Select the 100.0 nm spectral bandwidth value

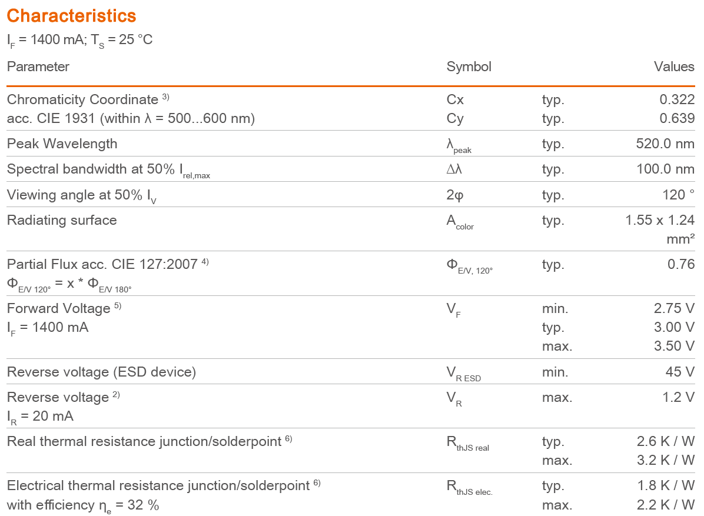tap(665, 169)
